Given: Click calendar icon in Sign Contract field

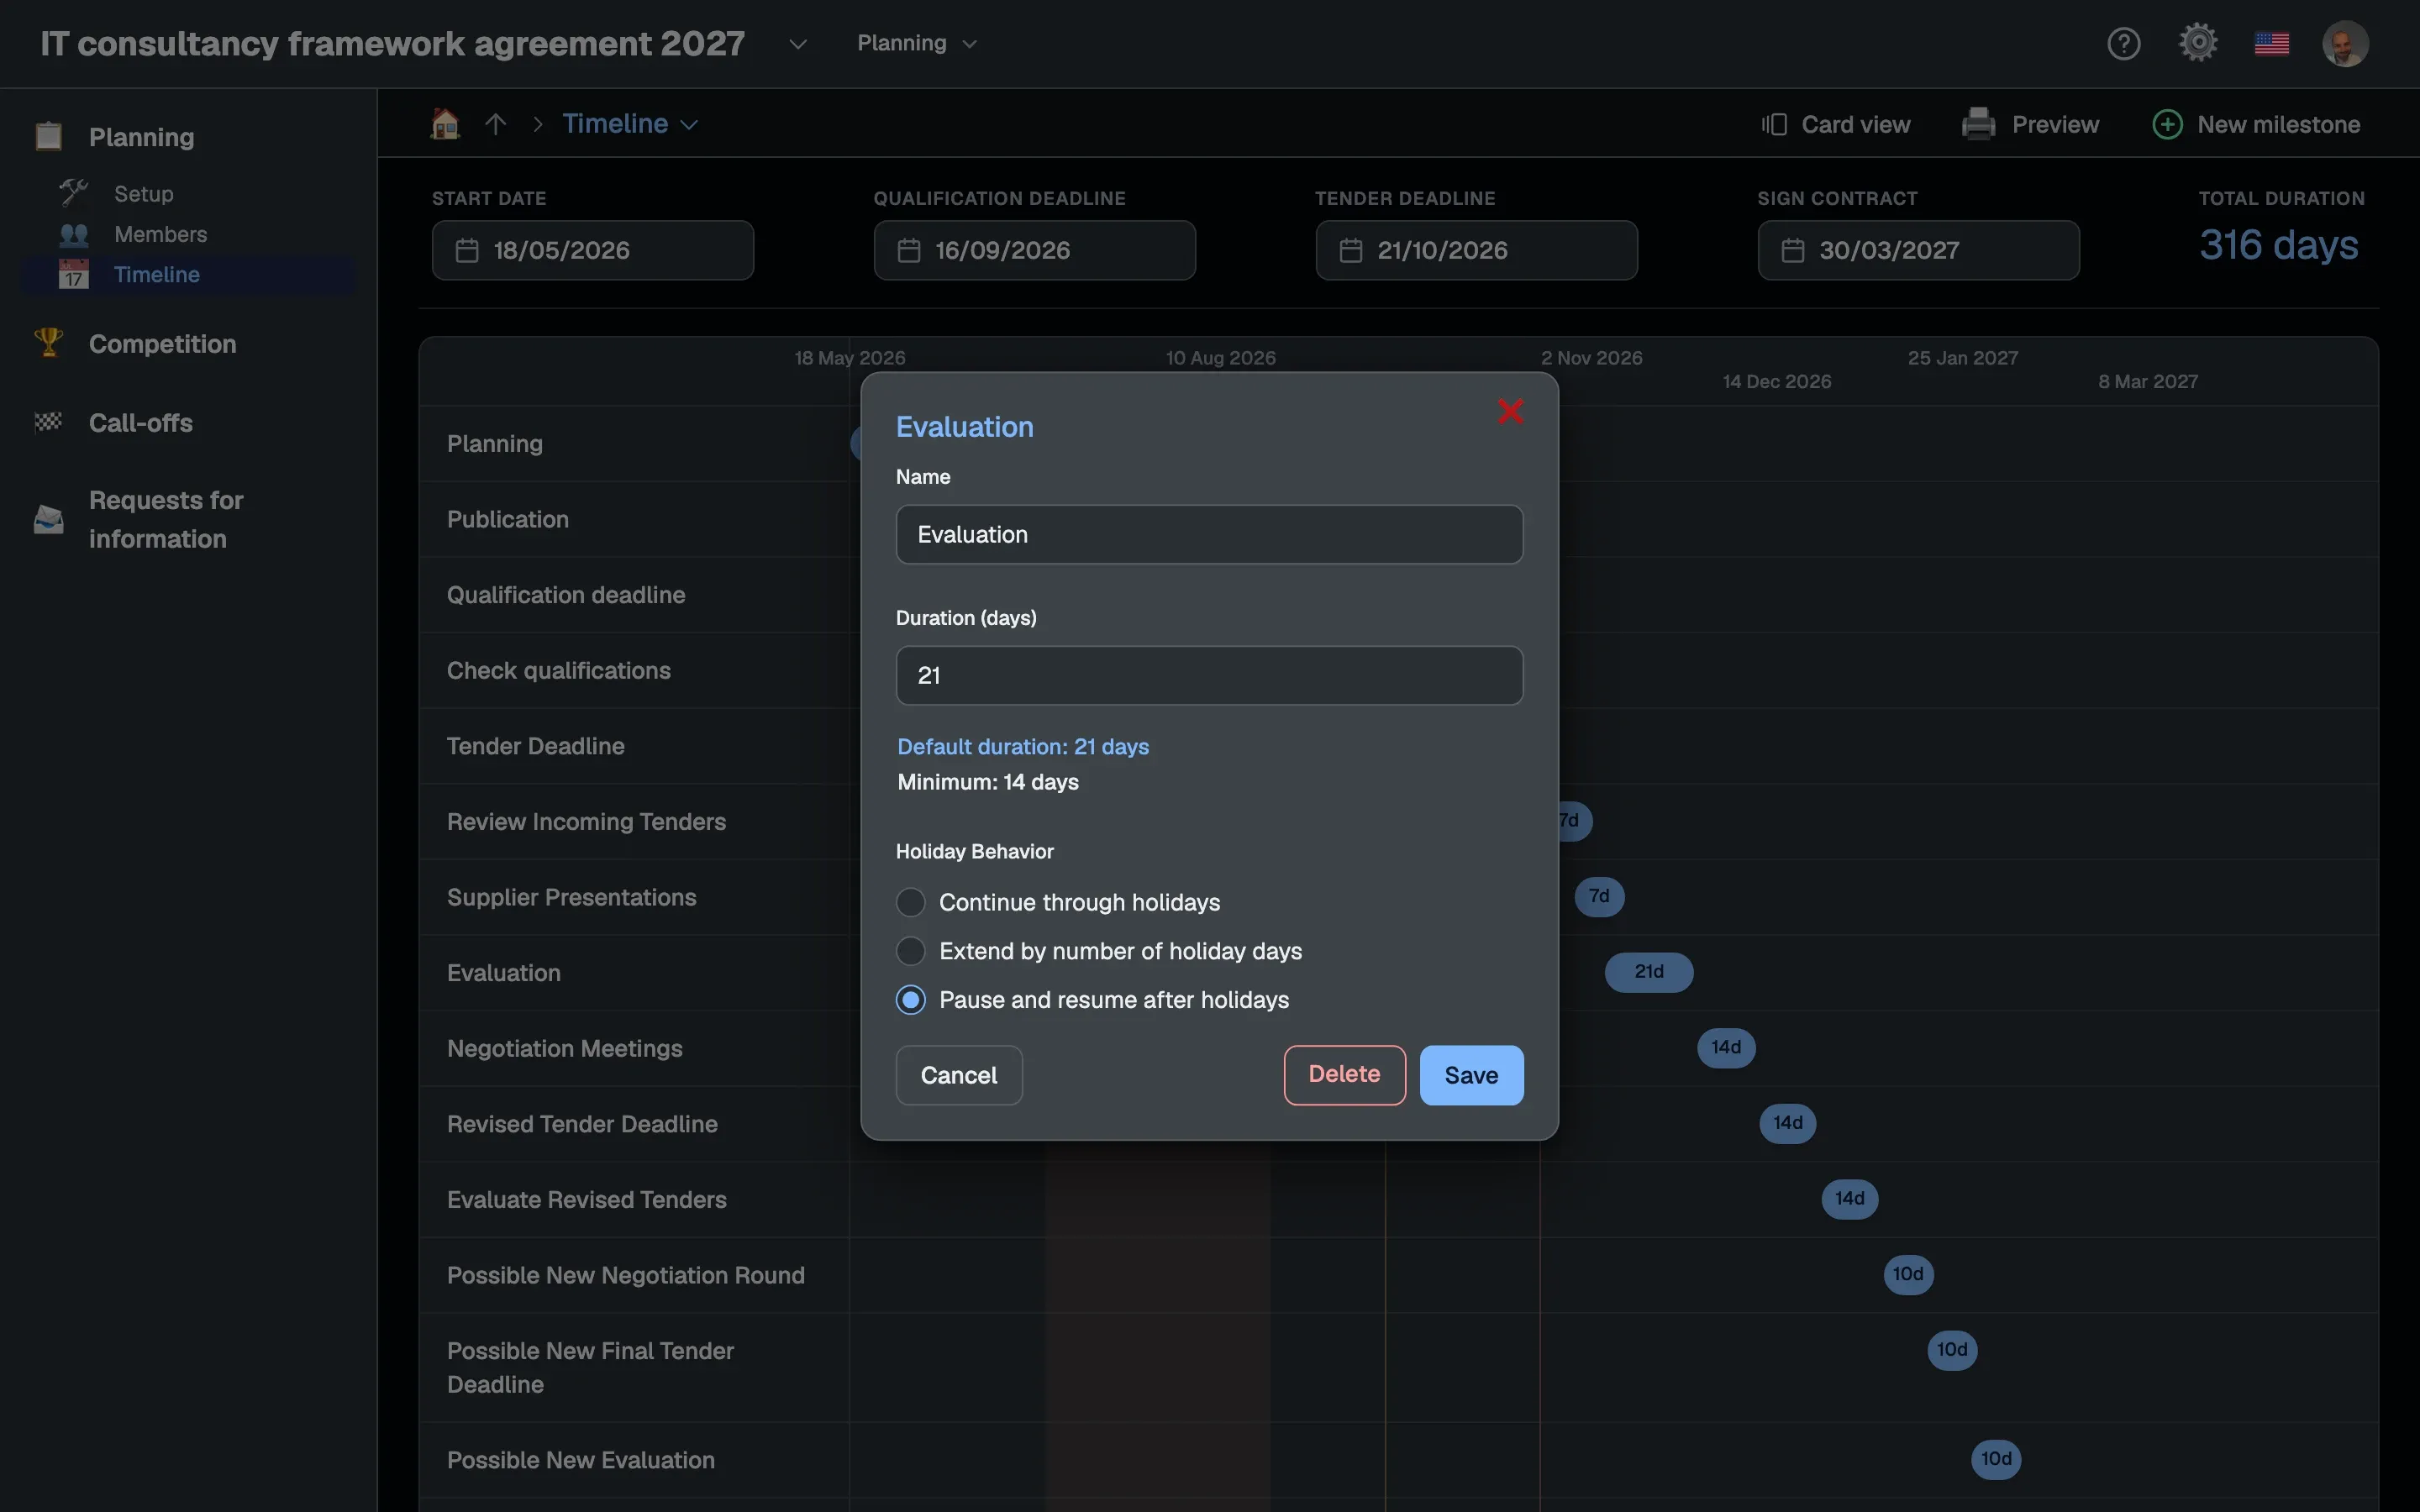Looking at the screenshot, I should point(1793,250).
